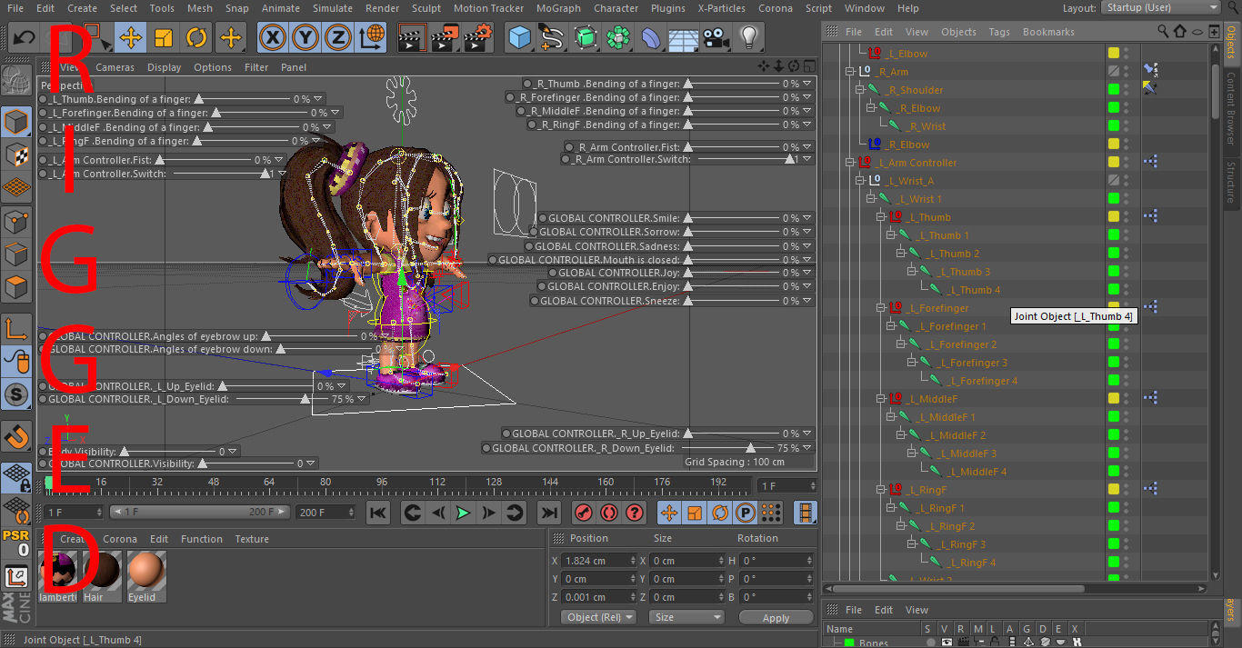Add a Cube primitive from the toolbar
This screenshot has width=1242, height=648.
click(x=520, y=38)
